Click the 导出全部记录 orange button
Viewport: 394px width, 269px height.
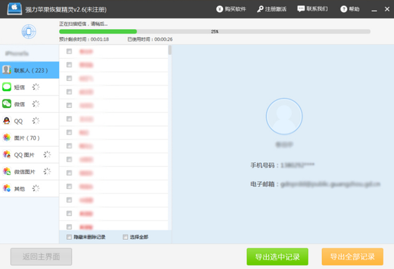[x=352, y=256]
